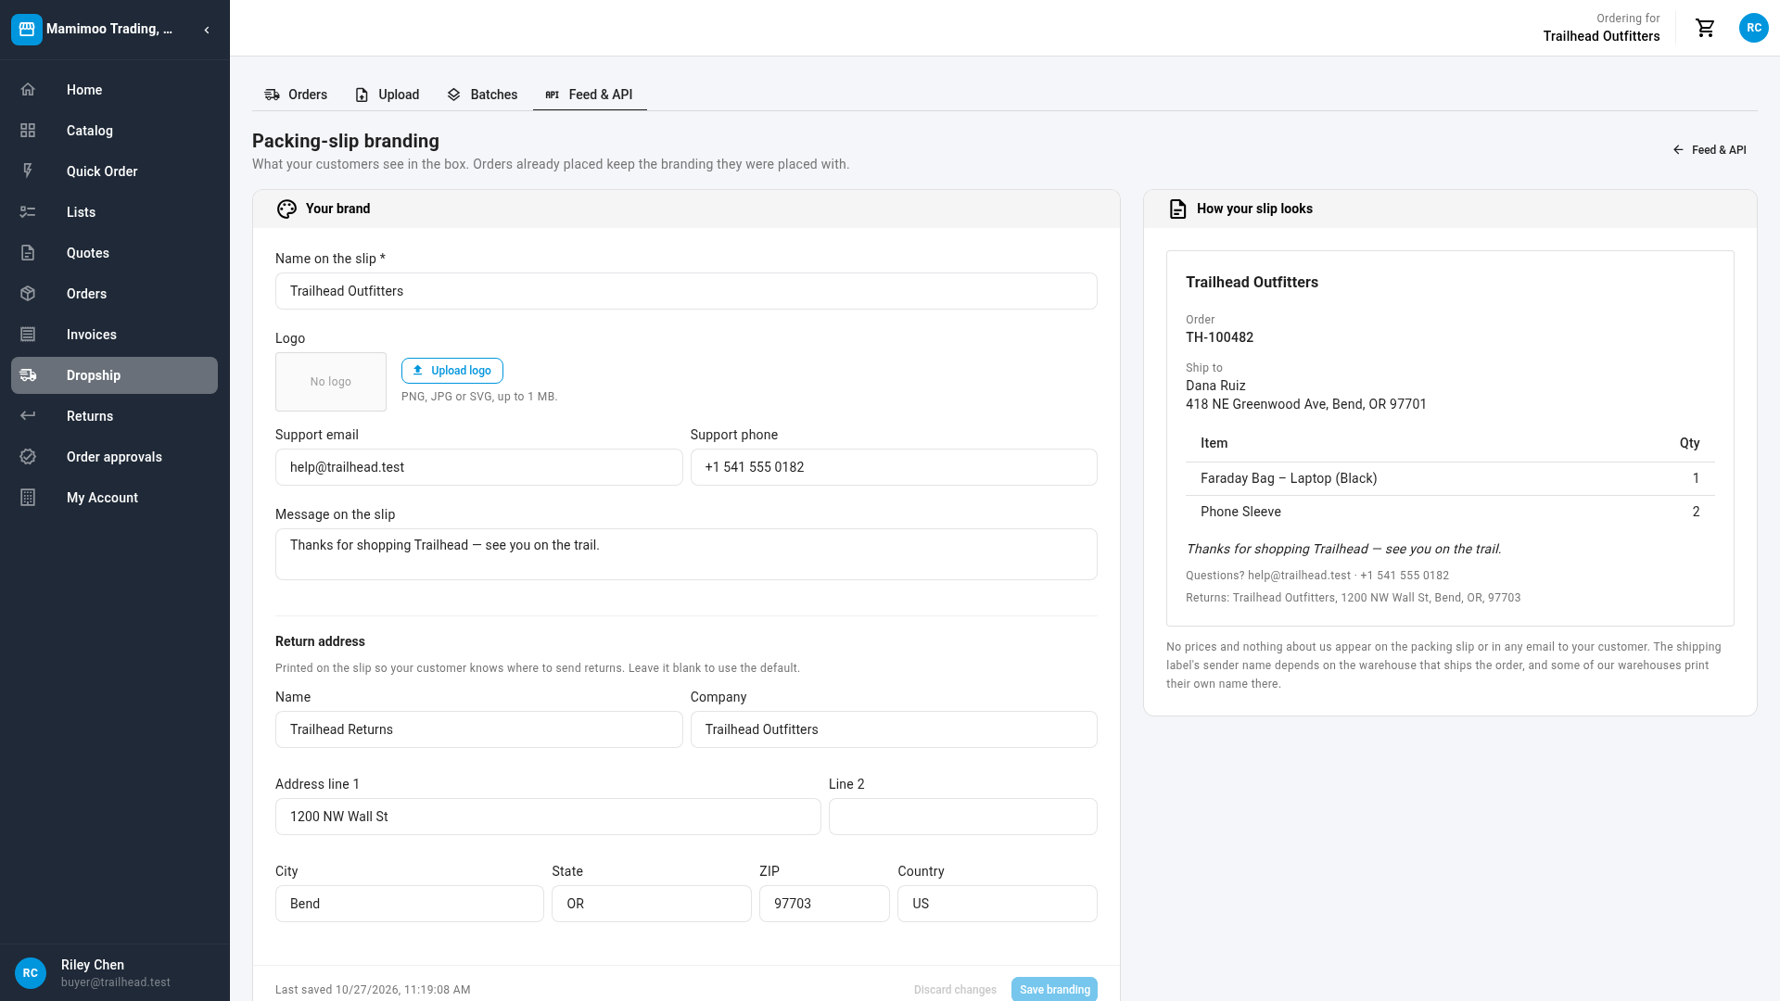Click Save branding button
The width and height of the screenshot is (1780, 1001).
point(1054,989)
